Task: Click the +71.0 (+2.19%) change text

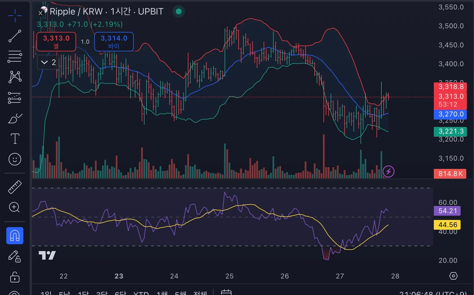Action: click(x=95, y=24)
